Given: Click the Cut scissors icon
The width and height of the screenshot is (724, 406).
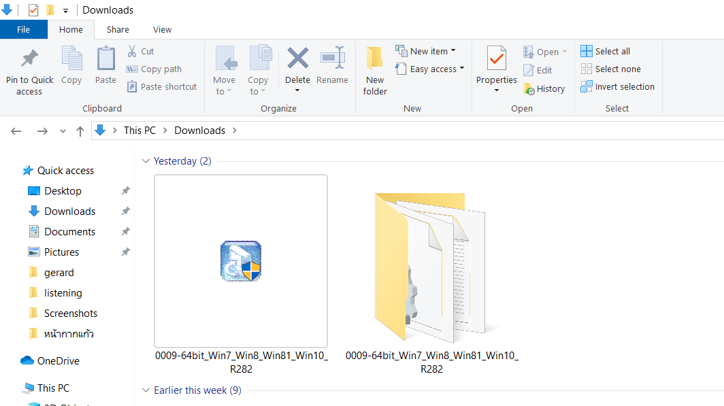Looking at the screenshot, I should (x=132, y=51).
